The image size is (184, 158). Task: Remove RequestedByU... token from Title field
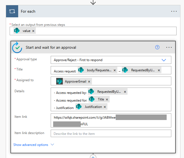pyautogui.click(x=159, y=70)
